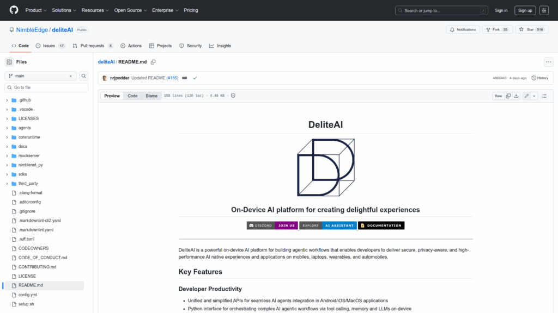Copy the file path next to README.md
Viewport: 558px width, 313px height.
coord(153,62)
